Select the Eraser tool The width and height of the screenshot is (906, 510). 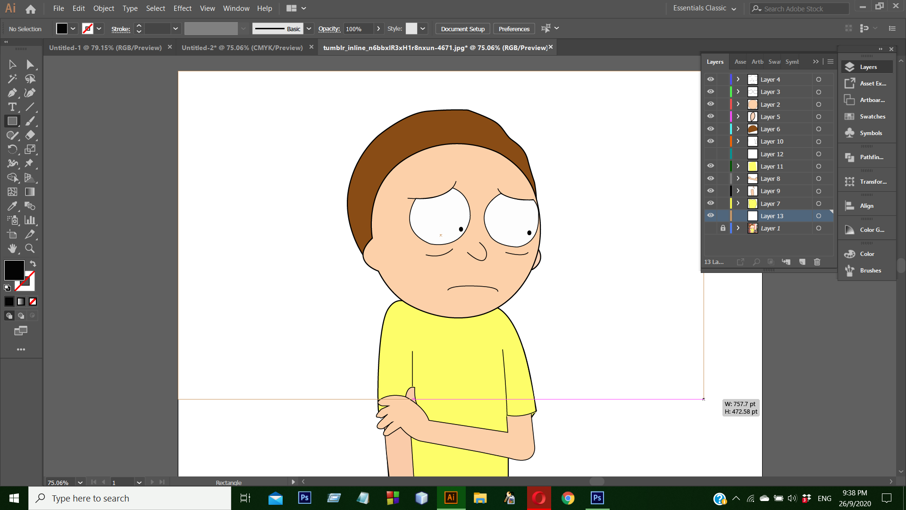coord(30,136)
